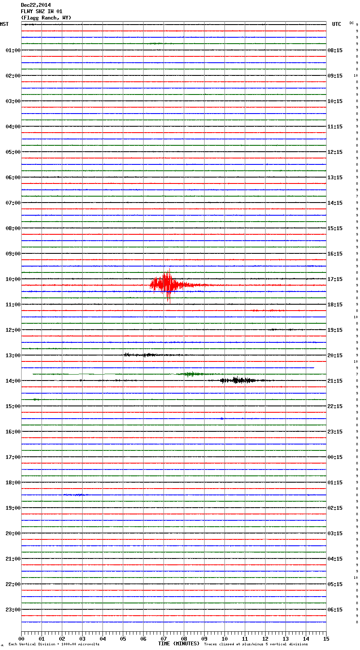Select the 23:00 MST time label
The width and height of the screenshot is (360, 650).
click(13, 610)
